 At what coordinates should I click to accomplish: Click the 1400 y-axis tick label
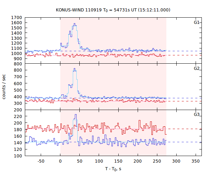click(17, 33)
